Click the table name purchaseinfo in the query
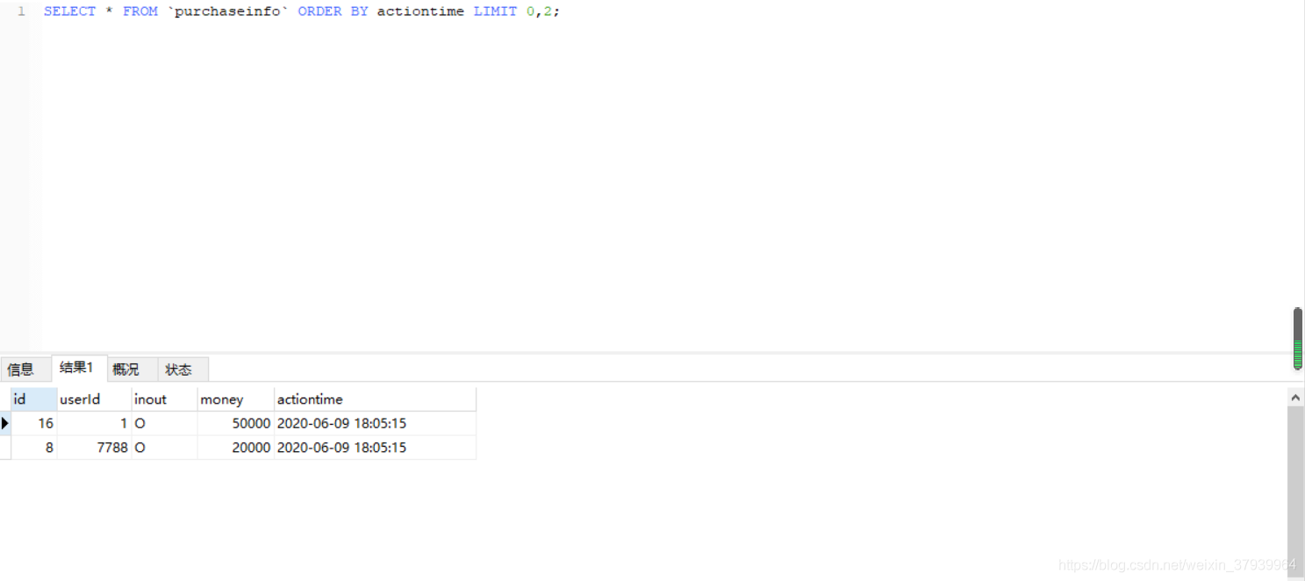1305x581 pixels. (226, 11)
